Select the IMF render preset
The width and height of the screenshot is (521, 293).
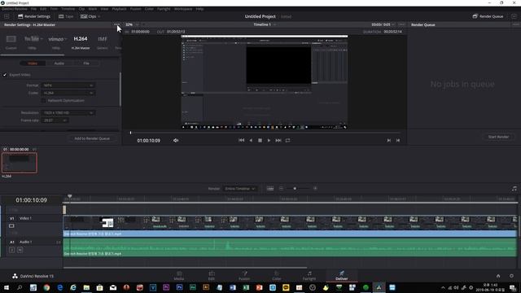tap(103, 42)
